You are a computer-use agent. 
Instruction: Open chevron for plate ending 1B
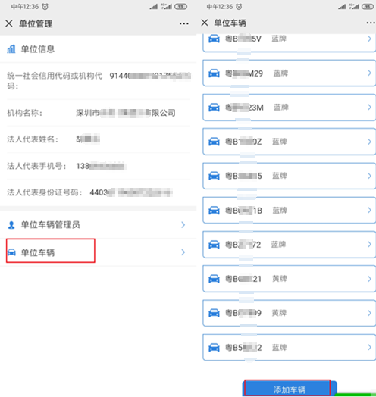coord(369,210)
